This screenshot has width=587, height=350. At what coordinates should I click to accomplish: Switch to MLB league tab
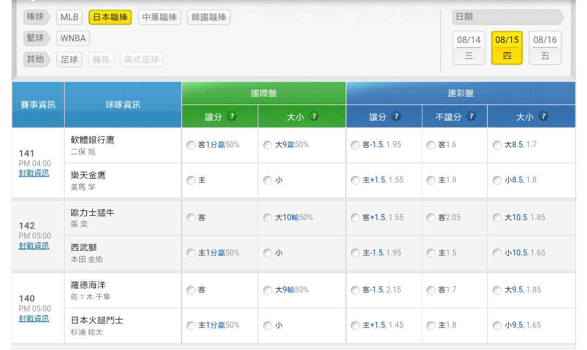(69, 17)
